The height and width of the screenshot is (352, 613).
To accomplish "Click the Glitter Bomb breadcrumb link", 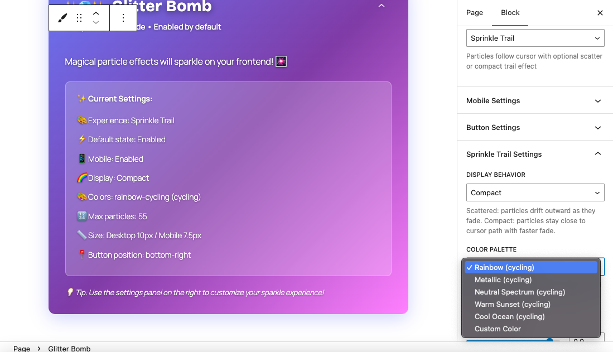I will 69,349.
